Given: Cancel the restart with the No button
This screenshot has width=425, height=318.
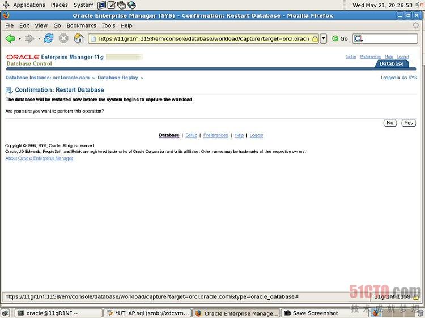Looking at the screenshot, I should tap(390, 123).
